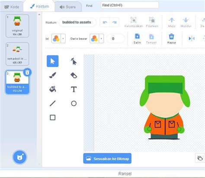Click the Hapus trash icon

pos(172,36)
